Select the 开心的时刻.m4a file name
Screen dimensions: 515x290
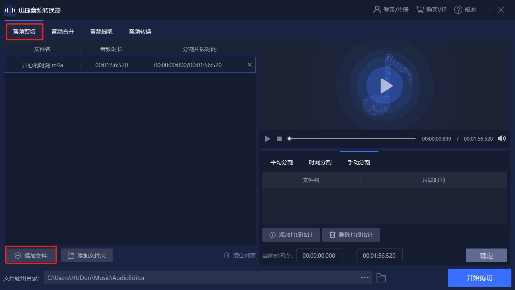42,65
